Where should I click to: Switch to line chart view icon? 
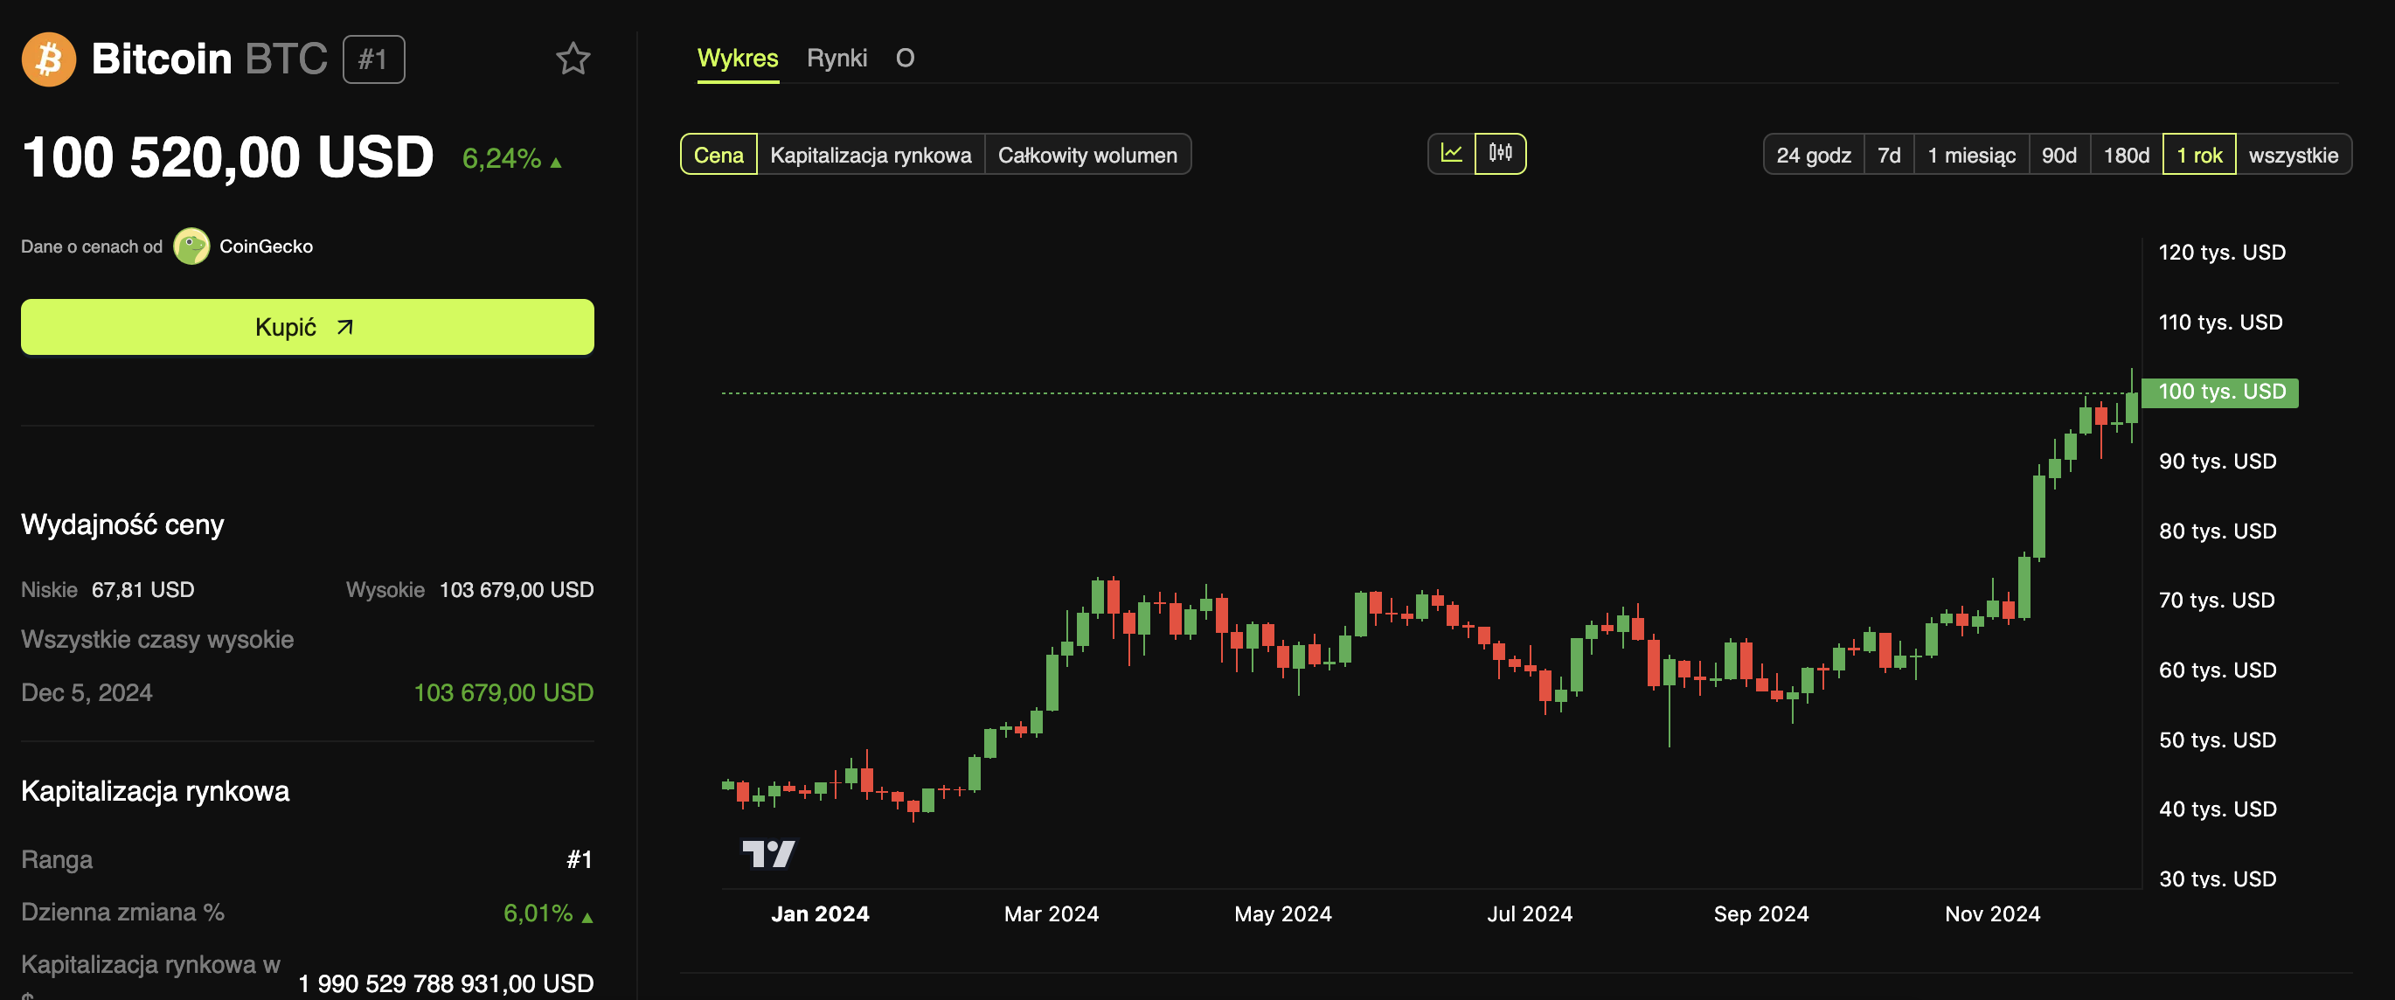[1451, 153]
